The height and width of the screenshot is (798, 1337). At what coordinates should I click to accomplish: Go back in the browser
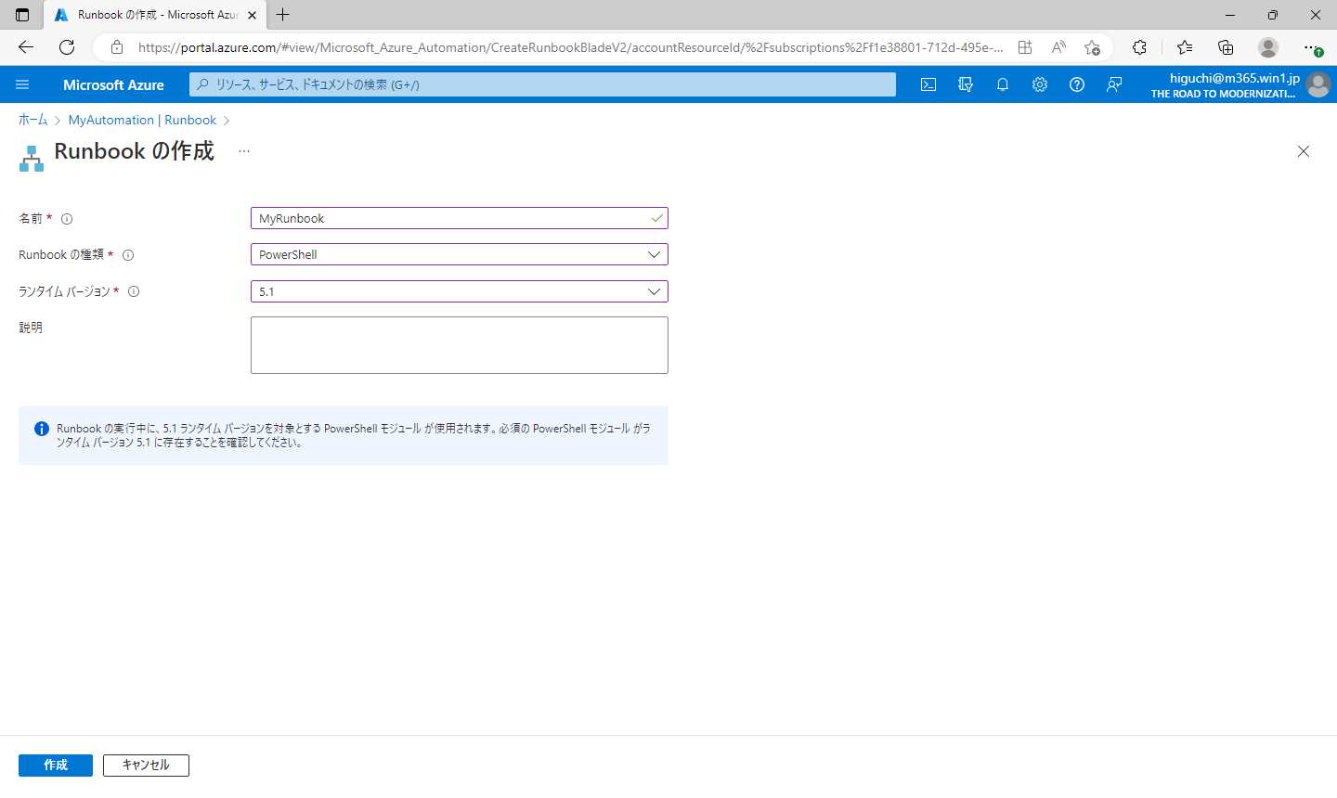tap(26, 47)
